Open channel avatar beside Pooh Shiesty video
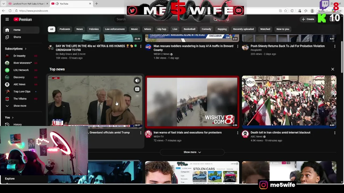344x193 pixels. coord(245,47)
